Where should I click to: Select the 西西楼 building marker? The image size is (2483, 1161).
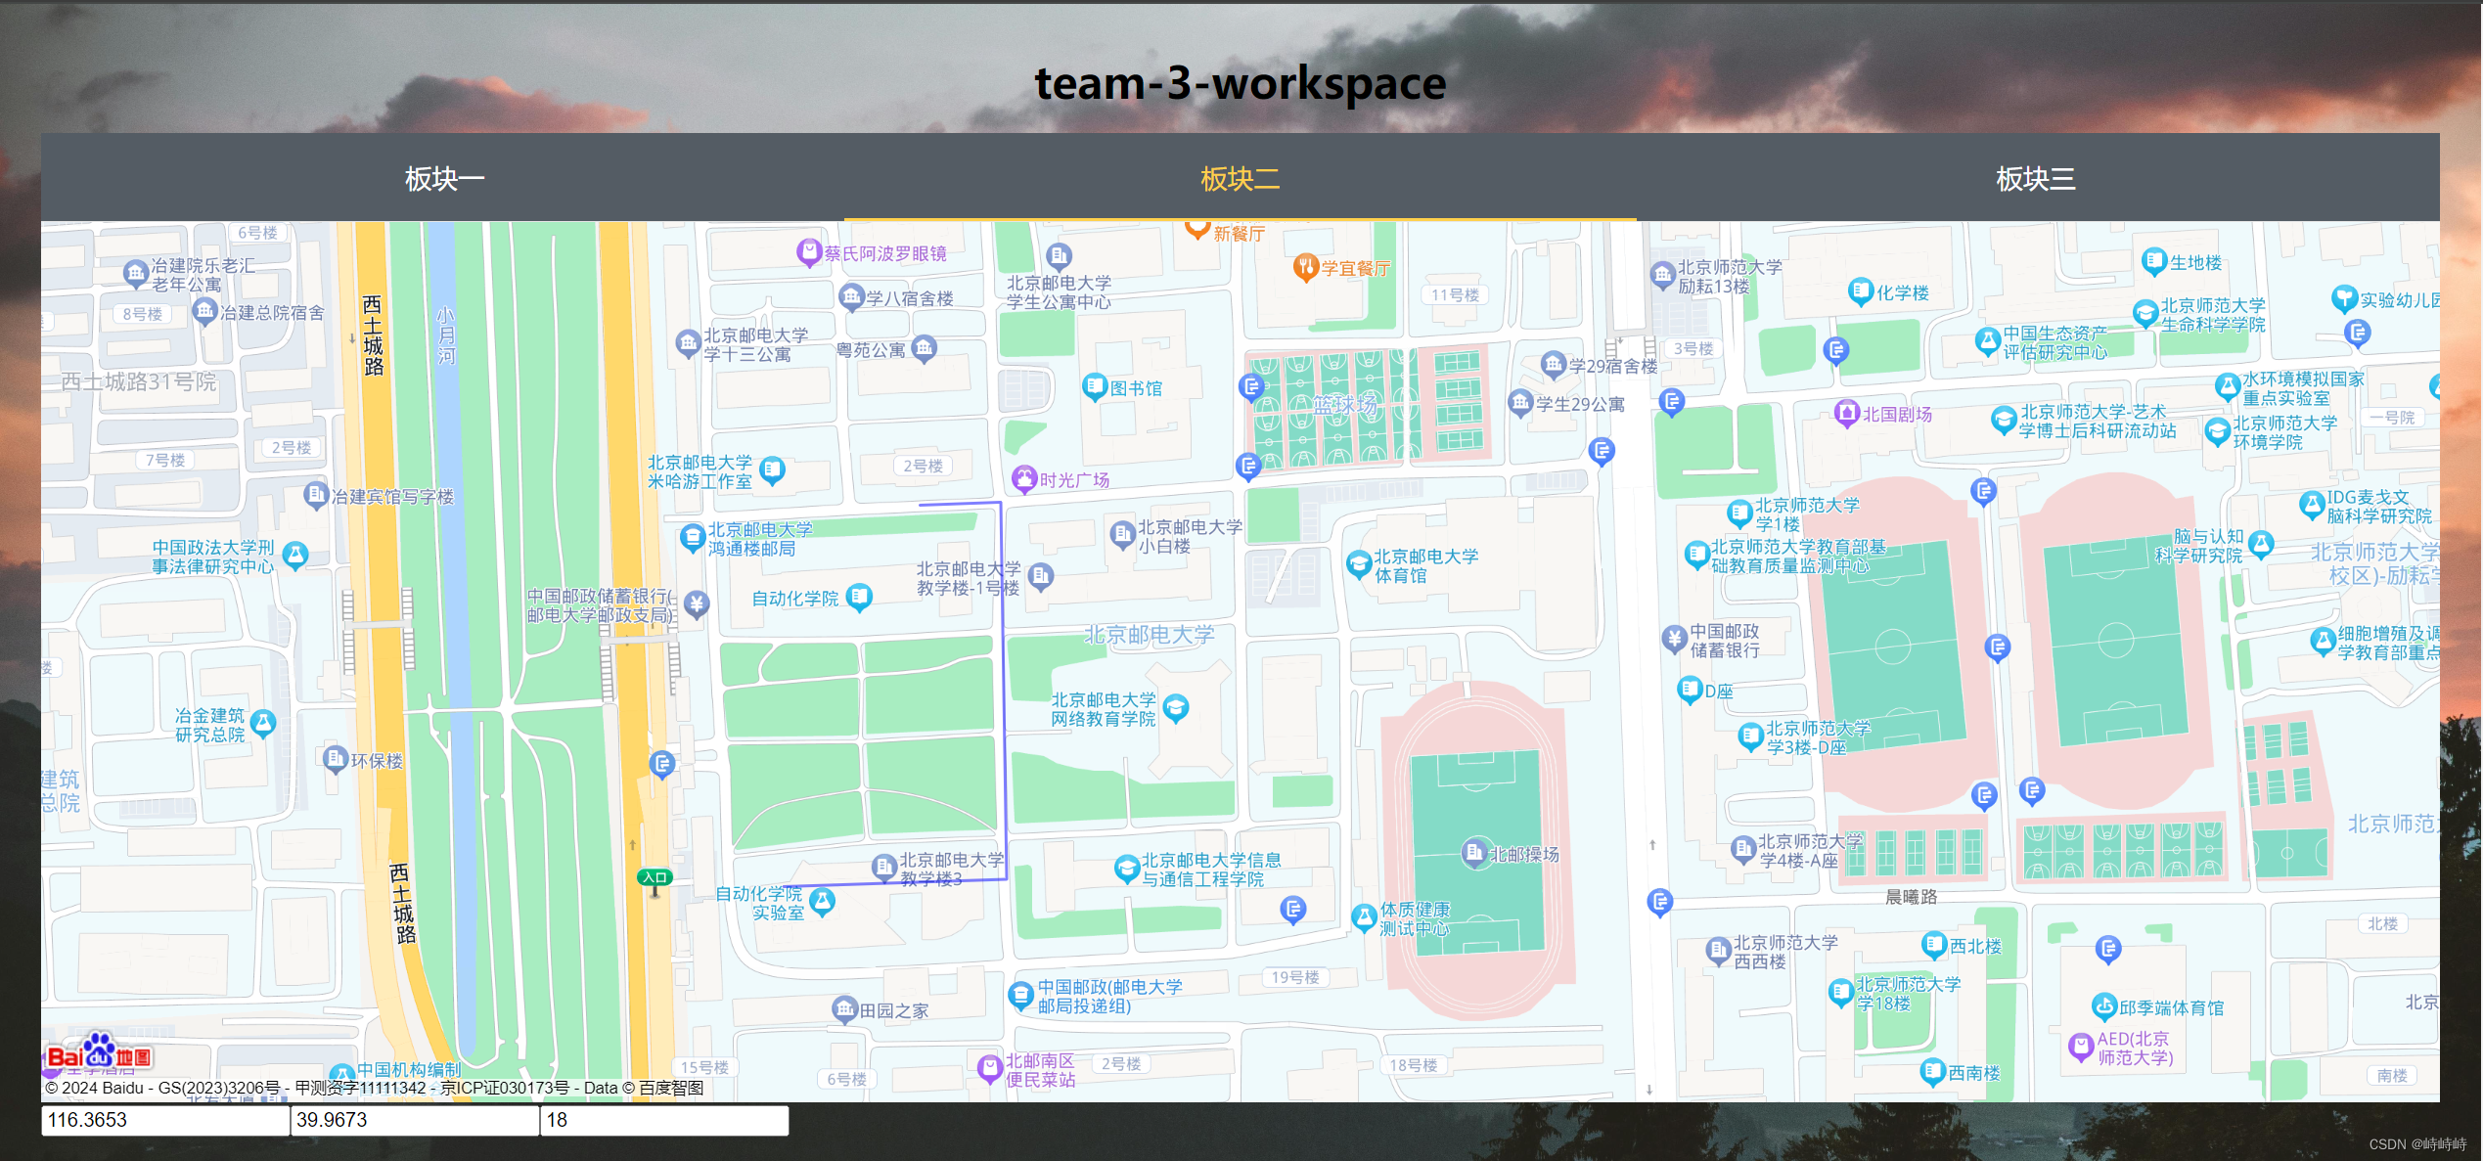1719,951
